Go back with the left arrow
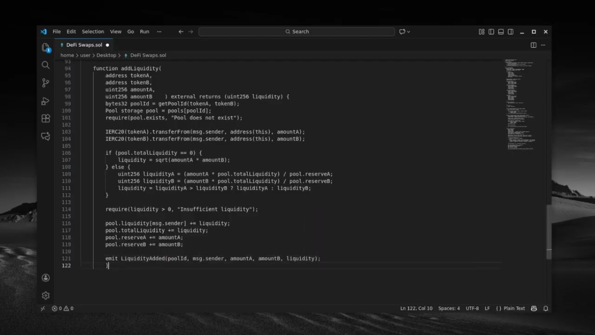Viewport: 595px width, 335px height. [x=181, y=32]
